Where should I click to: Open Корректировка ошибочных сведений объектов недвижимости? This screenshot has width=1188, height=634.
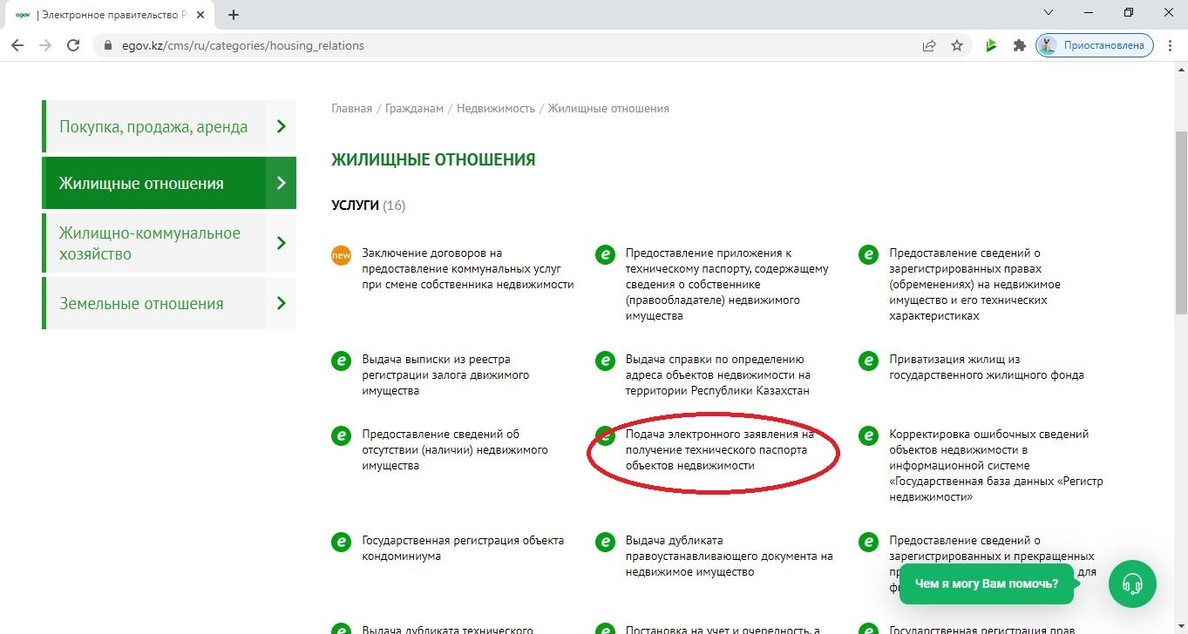[996, 466]
